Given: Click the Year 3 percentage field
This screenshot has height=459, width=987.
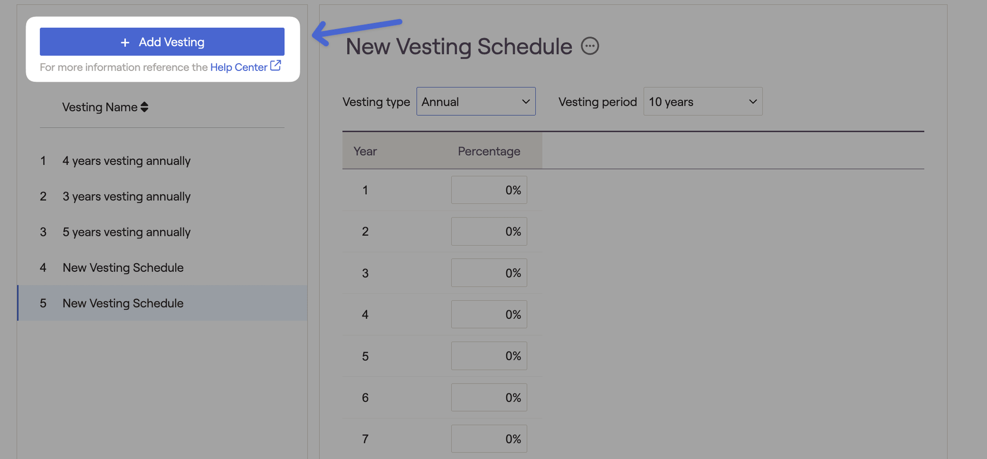Looking at the screenshot, I should click(489, 273).
